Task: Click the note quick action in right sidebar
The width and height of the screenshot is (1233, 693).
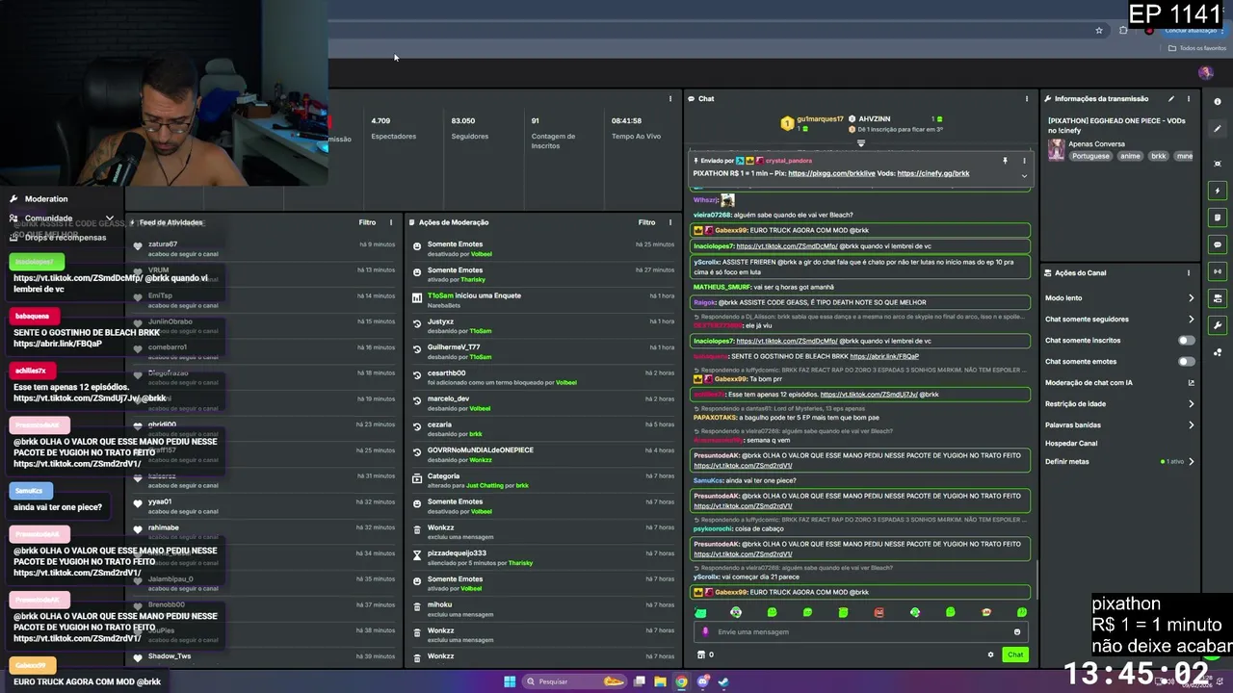Action: pyautogui.click(x=1218, y=218)
